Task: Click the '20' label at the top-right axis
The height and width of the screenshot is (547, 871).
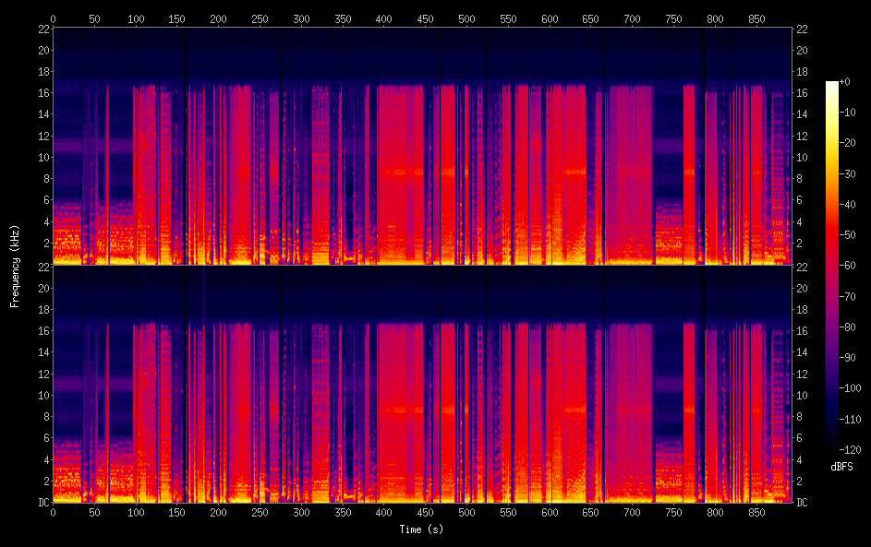Action: (803, 50)
